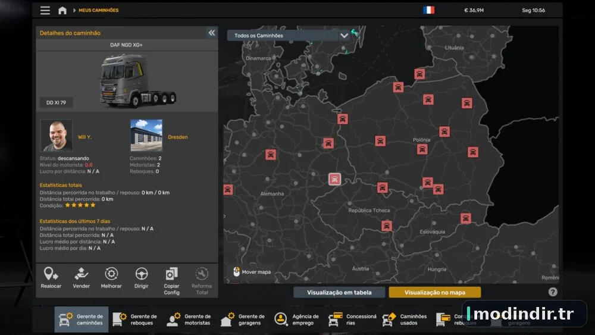Select the Visualização no mapa button
The height and width of the screenshot is (335, 595).
435,293
